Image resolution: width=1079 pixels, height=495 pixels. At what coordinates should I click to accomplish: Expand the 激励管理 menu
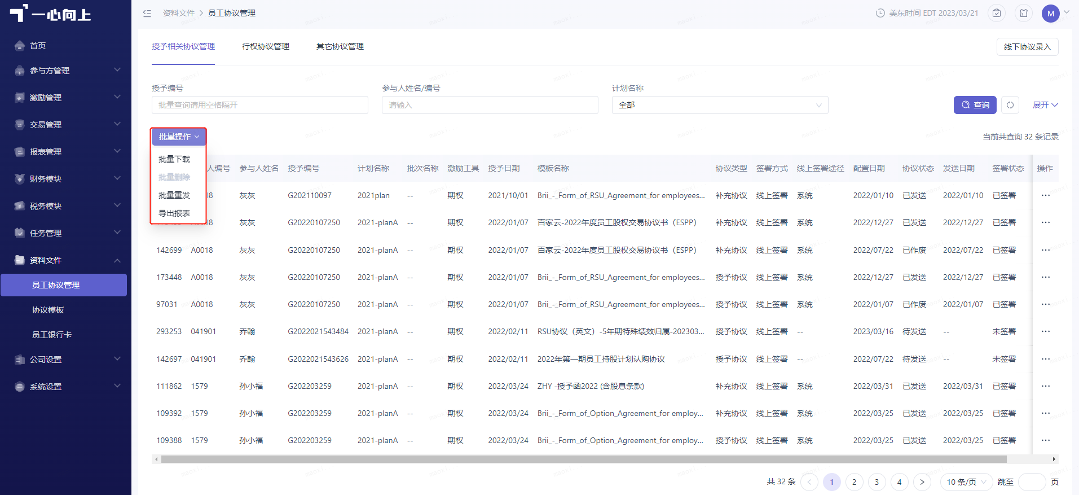tap(117, 97)
